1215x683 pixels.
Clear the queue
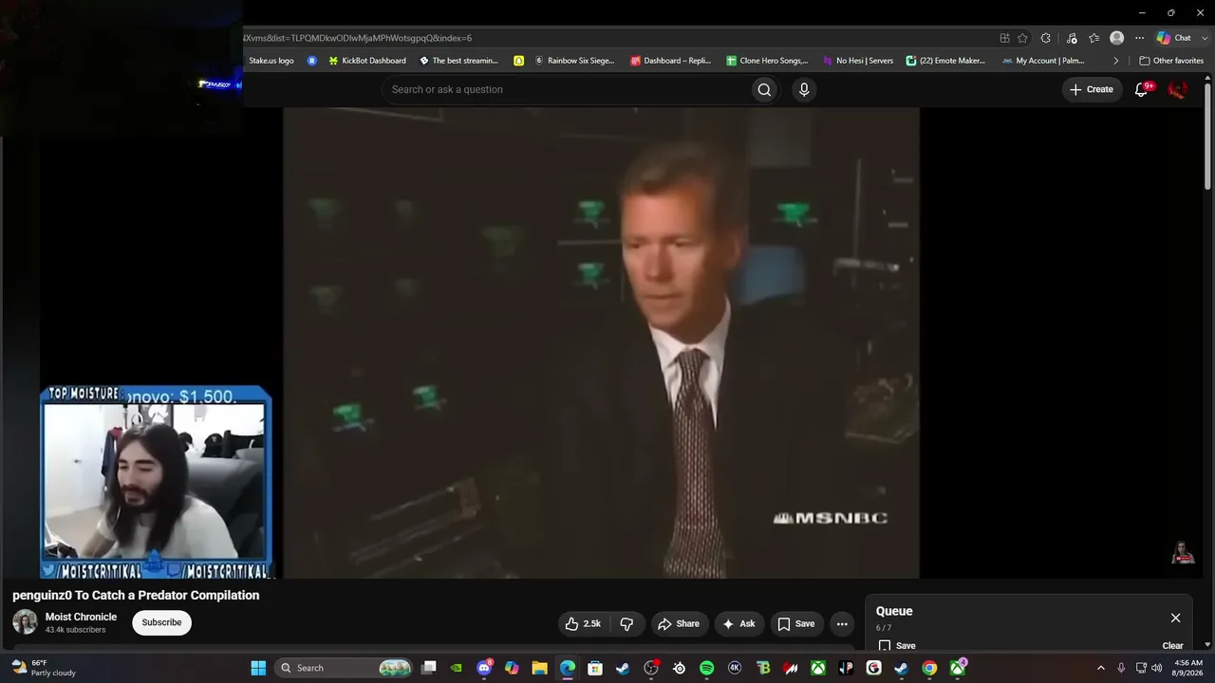(x=1173, y=646)
